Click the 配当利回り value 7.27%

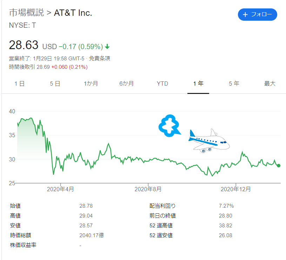[x=226, y=206]
